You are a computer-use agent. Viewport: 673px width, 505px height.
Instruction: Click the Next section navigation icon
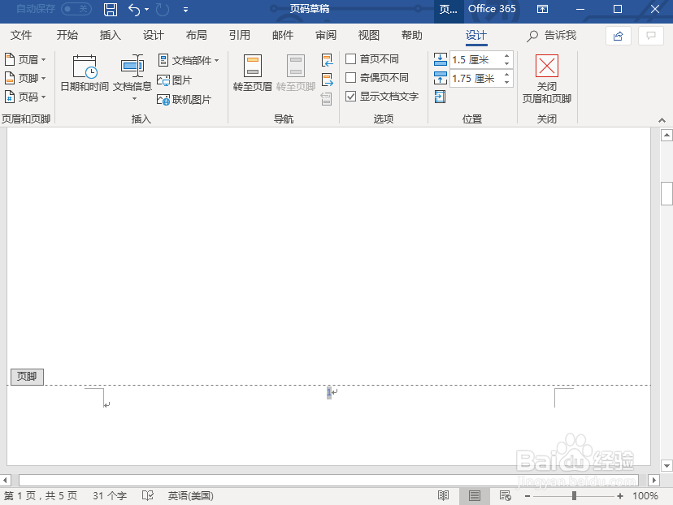tap(327, 80)
